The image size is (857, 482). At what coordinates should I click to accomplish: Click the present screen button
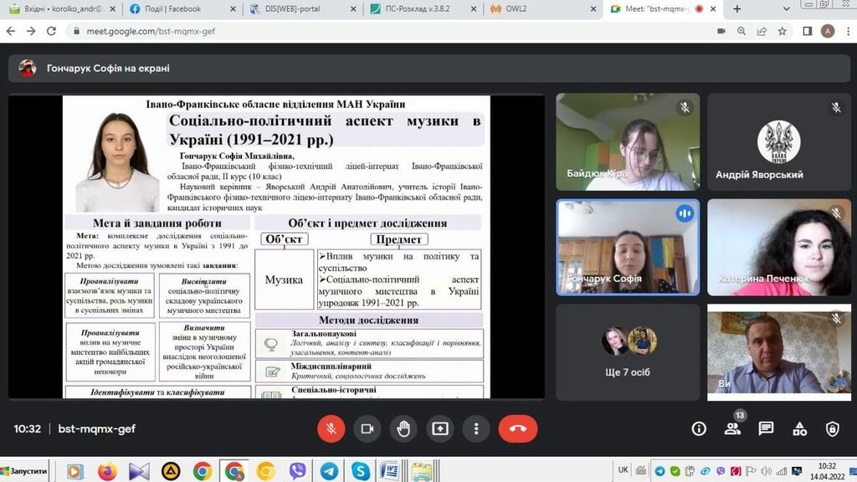pos(440,428)
